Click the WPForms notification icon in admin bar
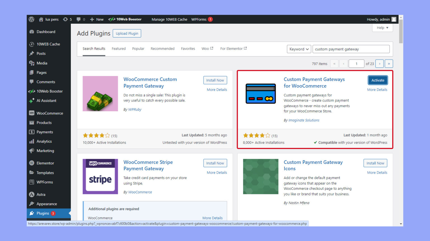This screenshot has width=430, height=241. click(x=210, y=19)
